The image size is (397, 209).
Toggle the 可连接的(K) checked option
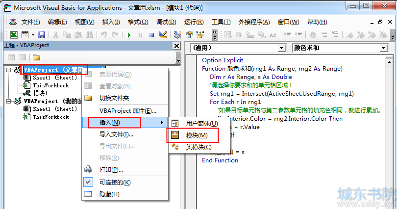[125, 183]
